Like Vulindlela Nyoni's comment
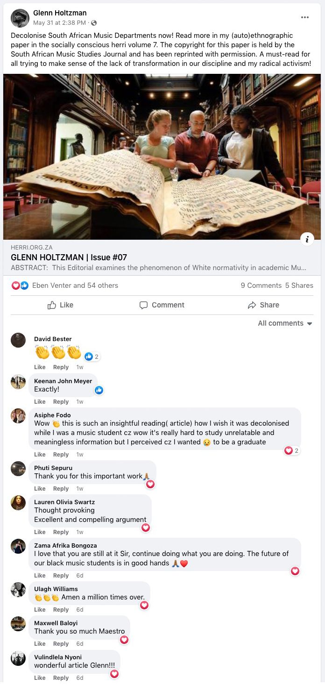 click(x=40, y=678)
